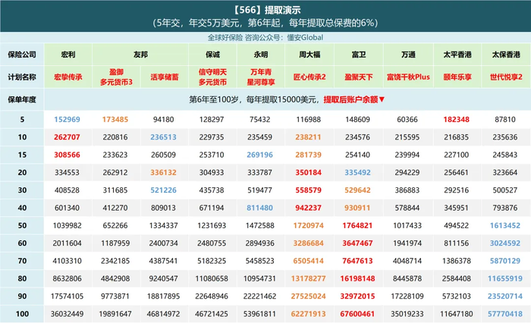Select the blue value 1613452

pos(505,225)
